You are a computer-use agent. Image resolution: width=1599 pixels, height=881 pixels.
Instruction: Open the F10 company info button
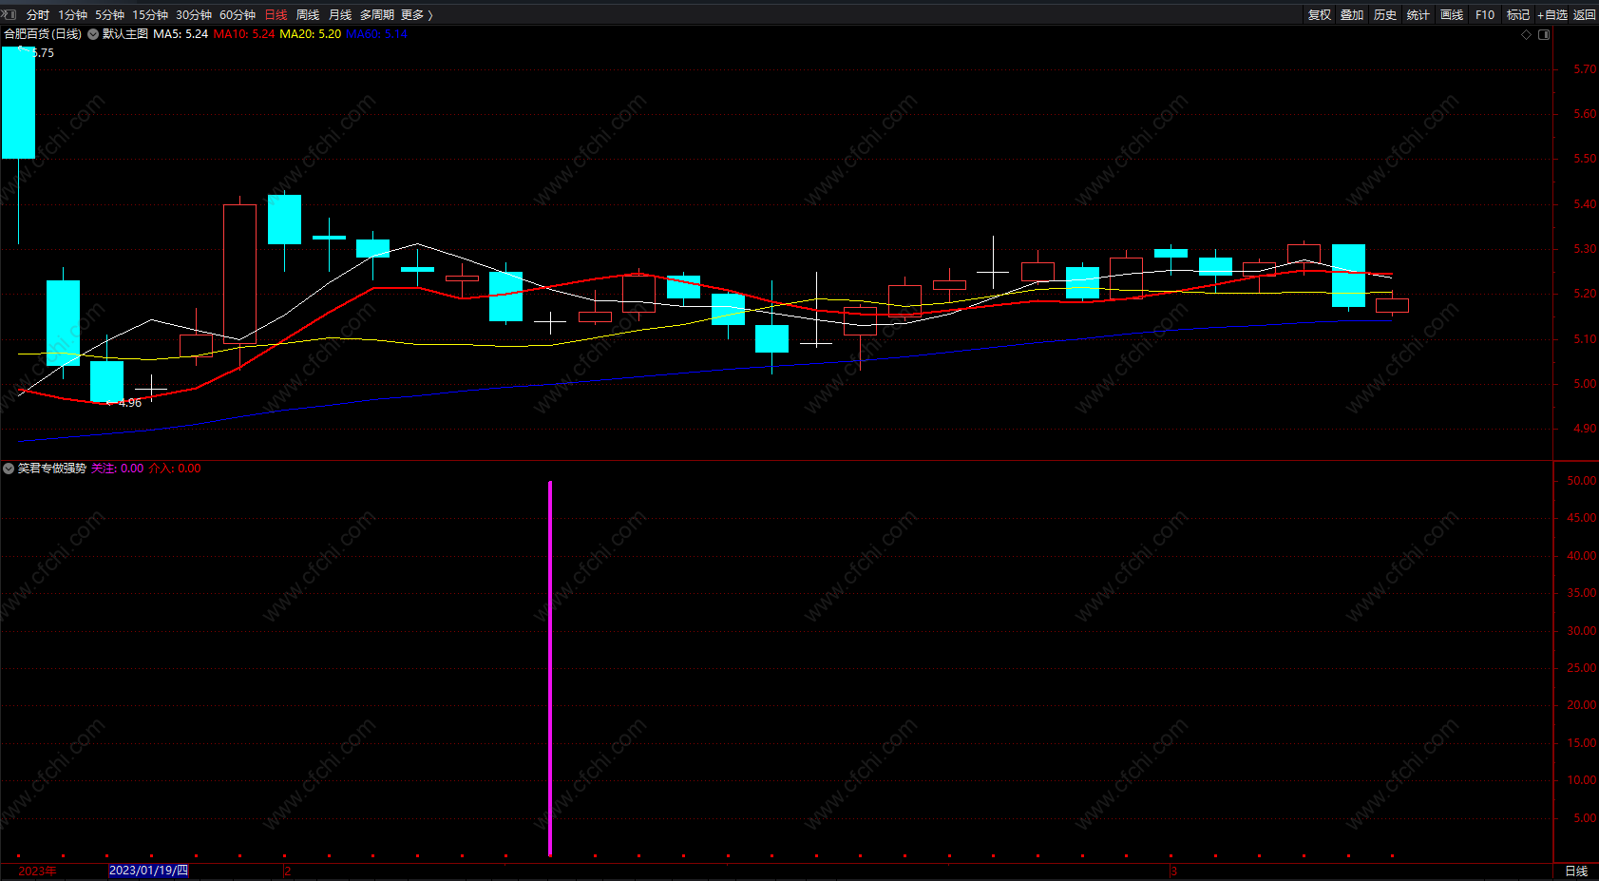pyautogui.click(x=1485, y=15)
